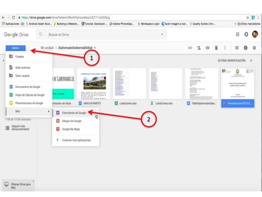Viewport: 262px width, 197px height.
Task: Select the UNACHI-PARTE1 document thumbnail
Action: (x=94, y=83)
